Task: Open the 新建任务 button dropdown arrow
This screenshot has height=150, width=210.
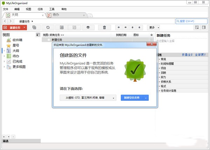Action: coord(24,28)
